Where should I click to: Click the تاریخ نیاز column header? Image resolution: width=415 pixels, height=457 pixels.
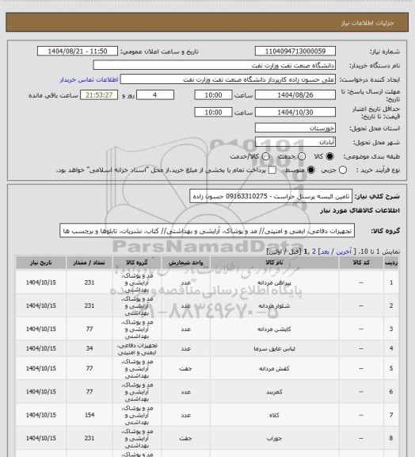pyautogui.click(x=40, y=263)
